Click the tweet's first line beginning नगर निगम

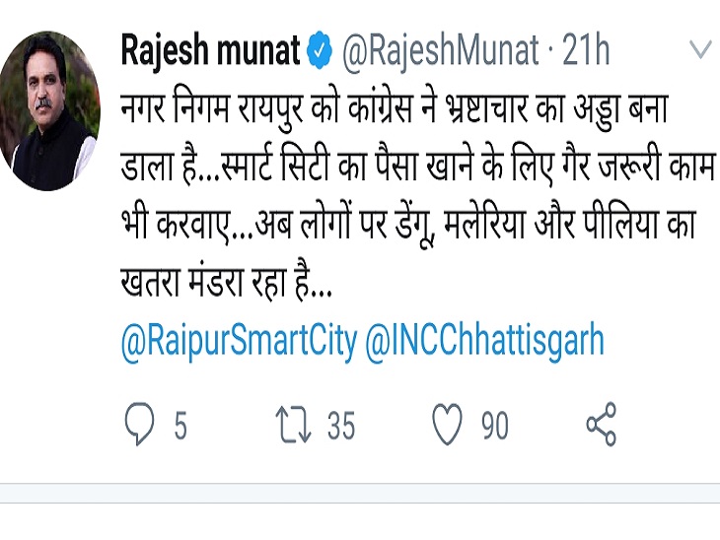[x=394, y=110]
